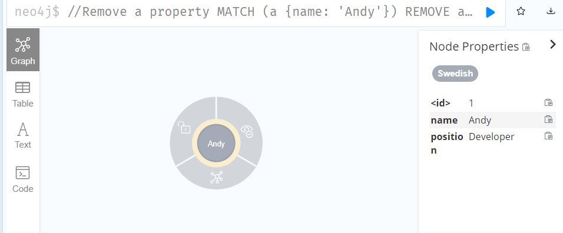Click the Swedish label badge

[455, 74]
